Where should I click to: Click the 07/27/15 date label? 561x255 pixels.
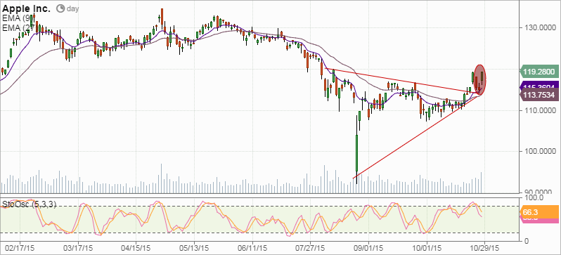click(310, 247)
